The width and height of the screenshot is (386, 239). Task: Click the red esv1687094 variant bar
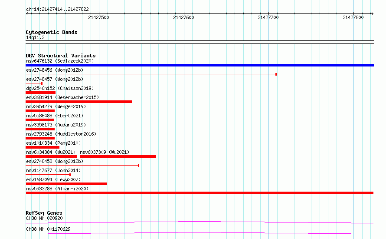[66, 184]
